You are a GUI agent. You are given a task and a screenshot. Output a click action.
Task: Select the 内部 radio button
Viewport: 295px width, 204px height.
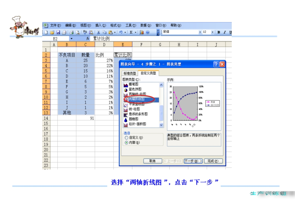(x=126, y=143)
